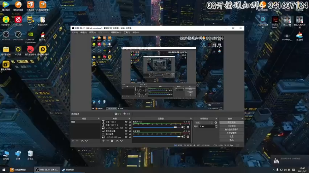
Task: Toggle visibility of the .png image source
Action: [x=126, y=137]
